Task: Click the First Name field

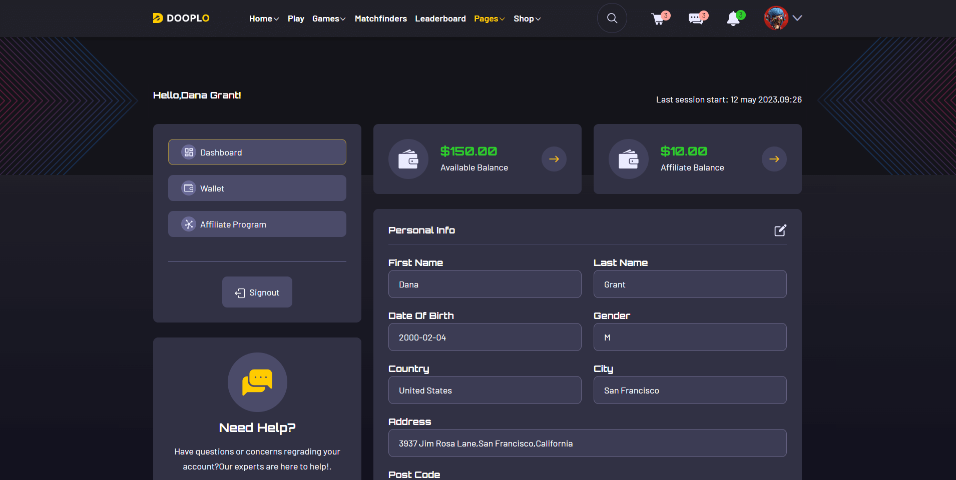Action: click(x=485, y=284)
